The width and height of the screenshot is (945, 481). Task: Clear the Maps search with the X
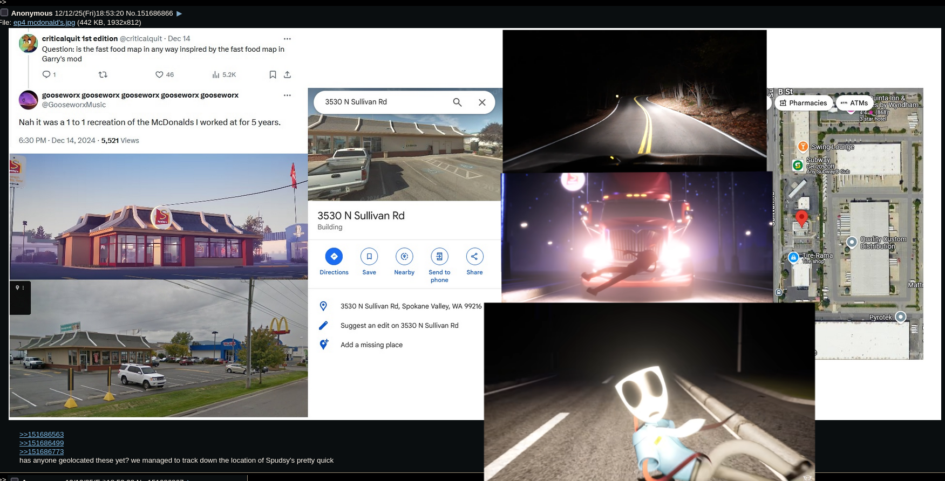tap(482, 102)
